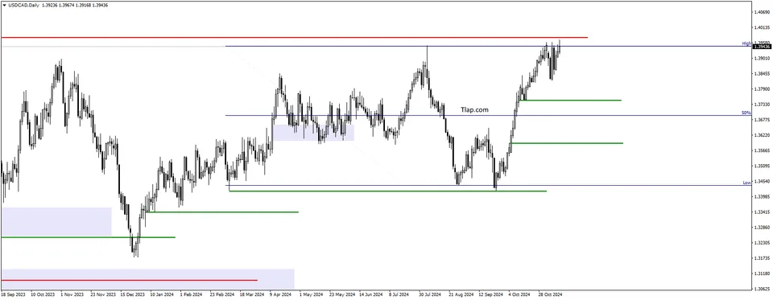Select the green line near 1.36220
Image resolution: width=773 pixels, height=300 pixels.
click(x=567, y=143)
